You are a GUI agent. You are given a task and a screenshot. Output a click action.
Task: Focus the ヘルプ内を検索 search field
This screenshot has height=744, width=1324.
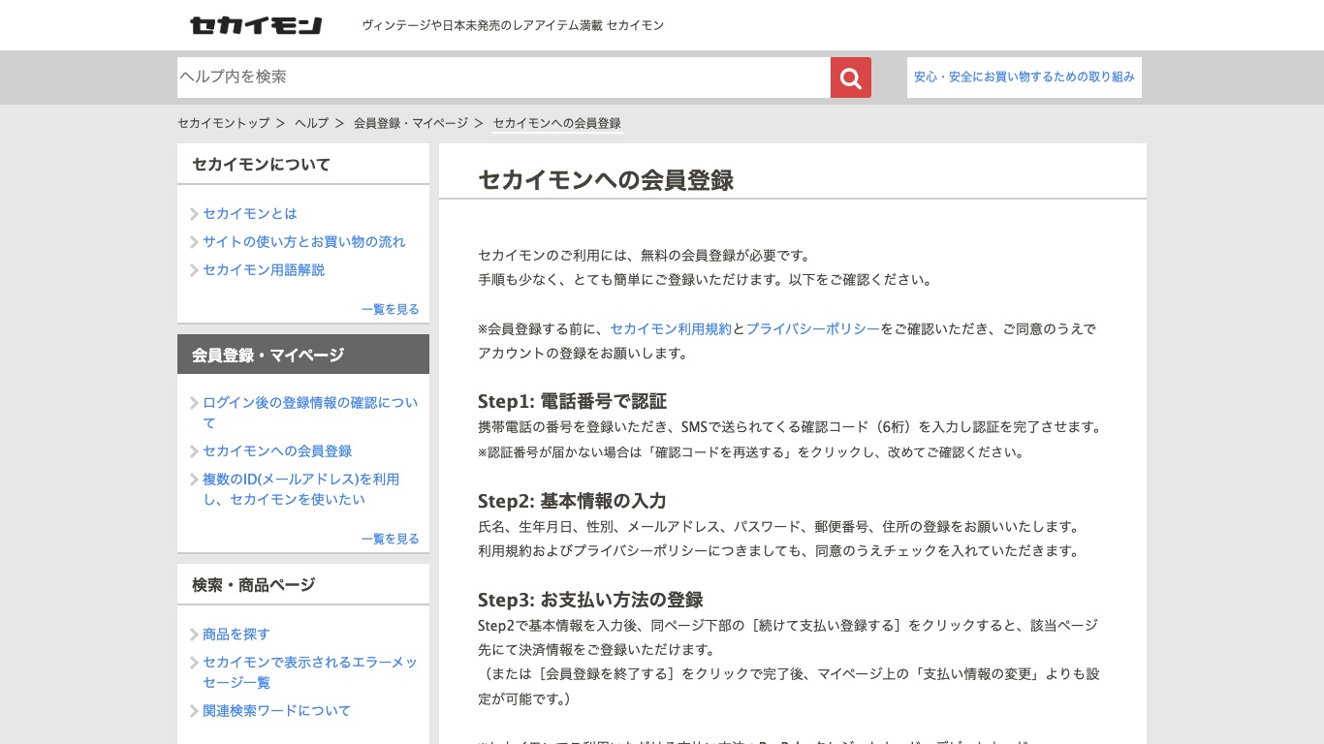[504, 77]
